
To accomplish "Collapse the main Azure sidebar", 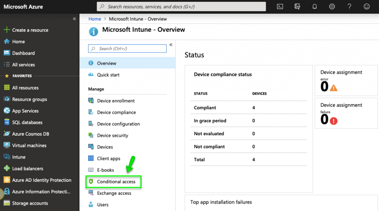I will (74, 19).
